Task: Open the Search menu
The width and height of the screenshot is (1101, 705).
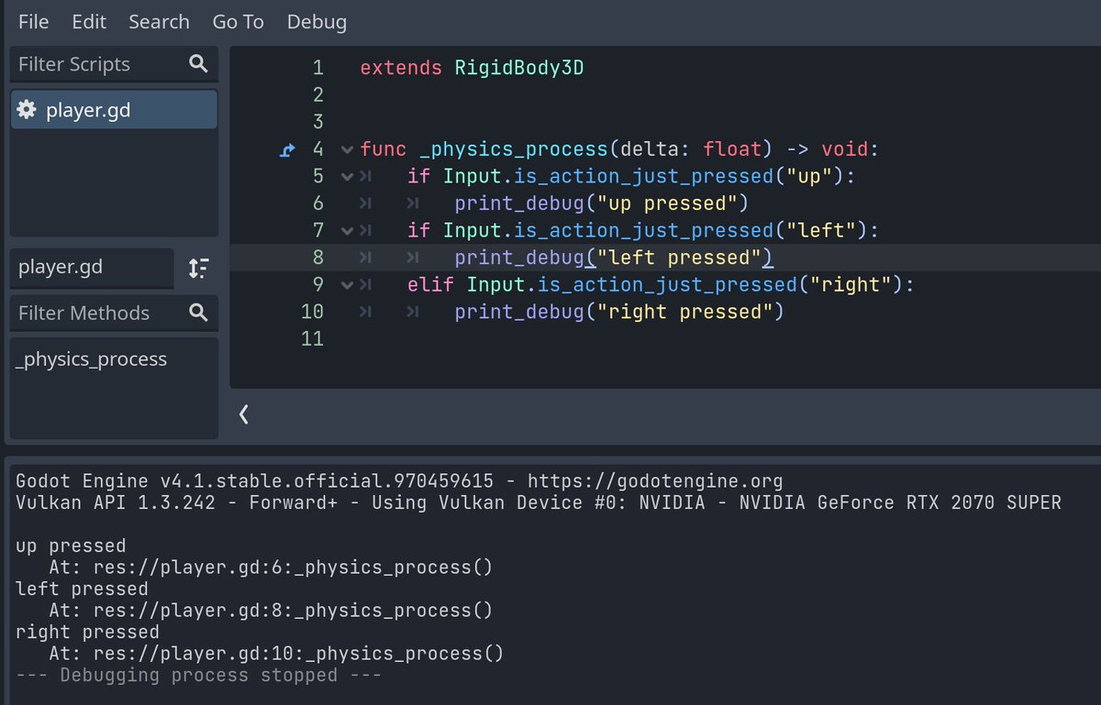Action: pyautogui.click(x=159, y=22)
